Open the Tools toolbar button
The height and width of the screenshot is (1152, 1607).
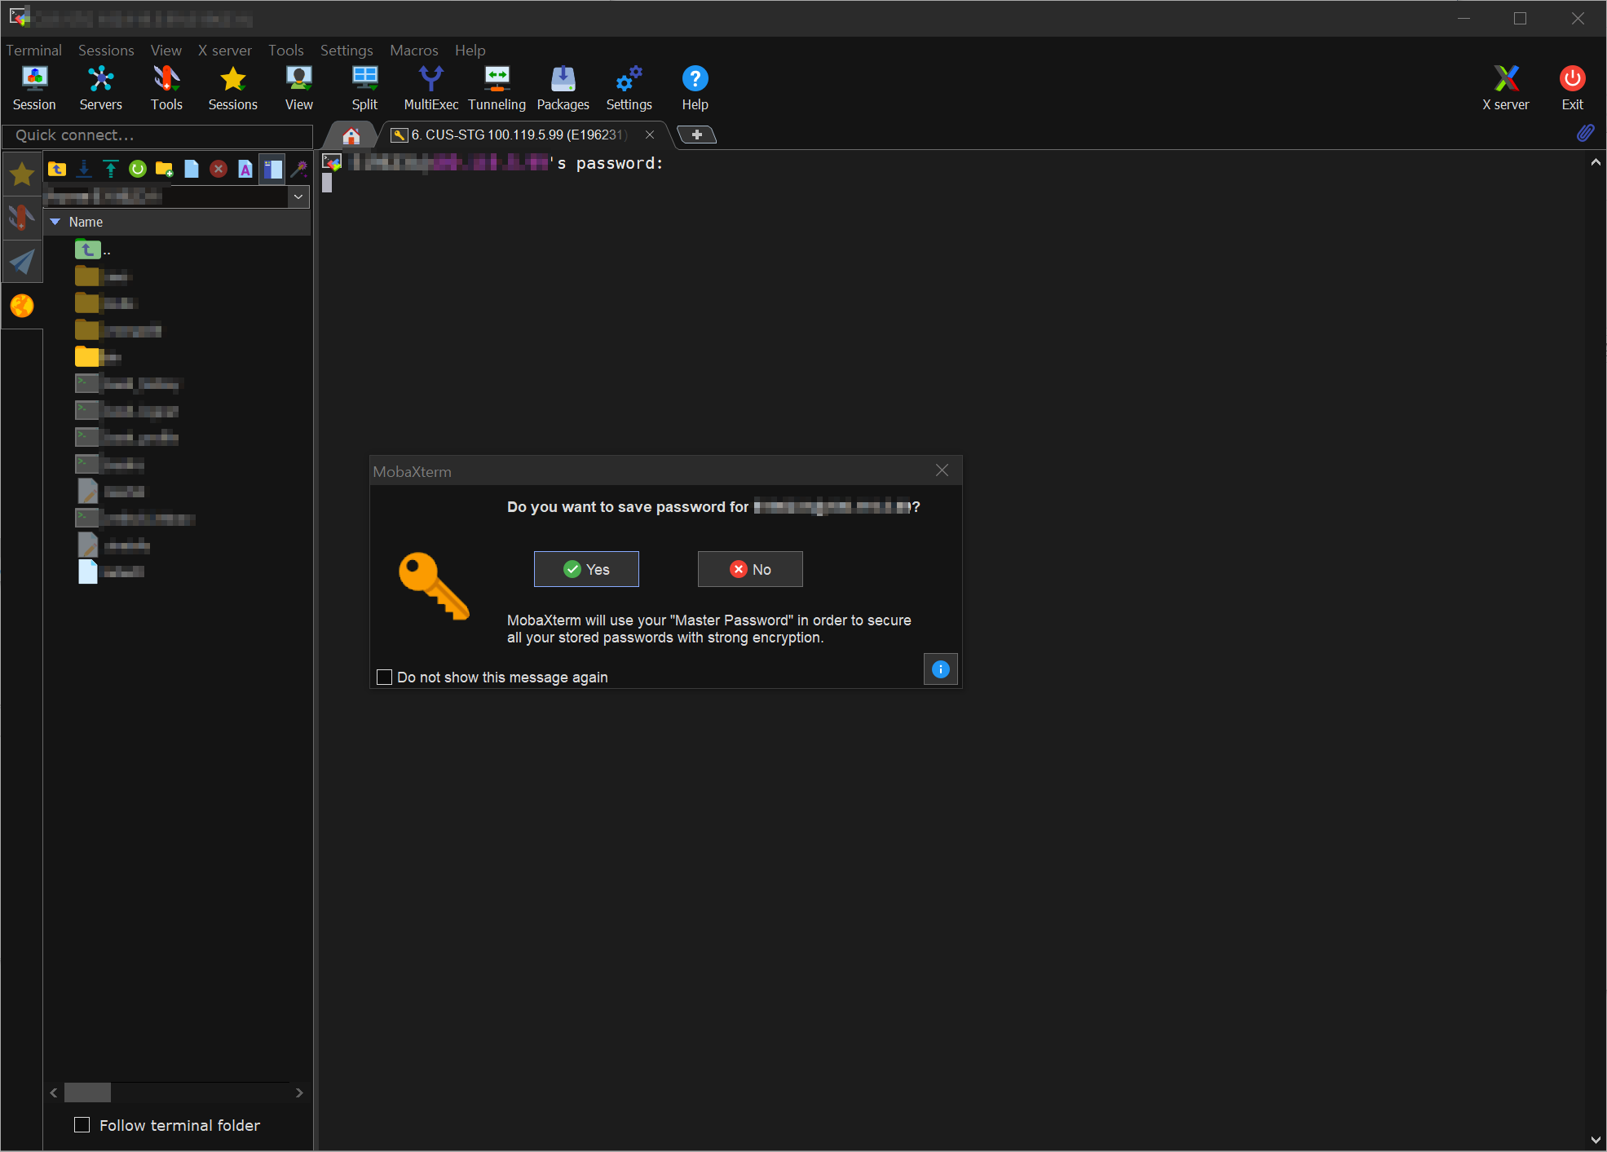(166, 88)
